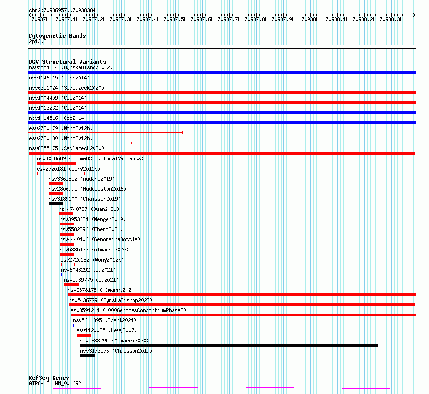The width and height of the screenshot is (429, 394).
Task: Select the black bar under nsv3189100
Action: tap(56, 204)
